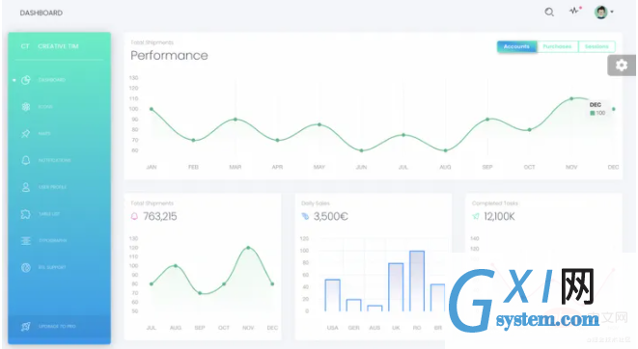This screenshot has width=638, height=349.
Task: Click the blue tag icon beside 3,500€
Action: coord(305,216)
